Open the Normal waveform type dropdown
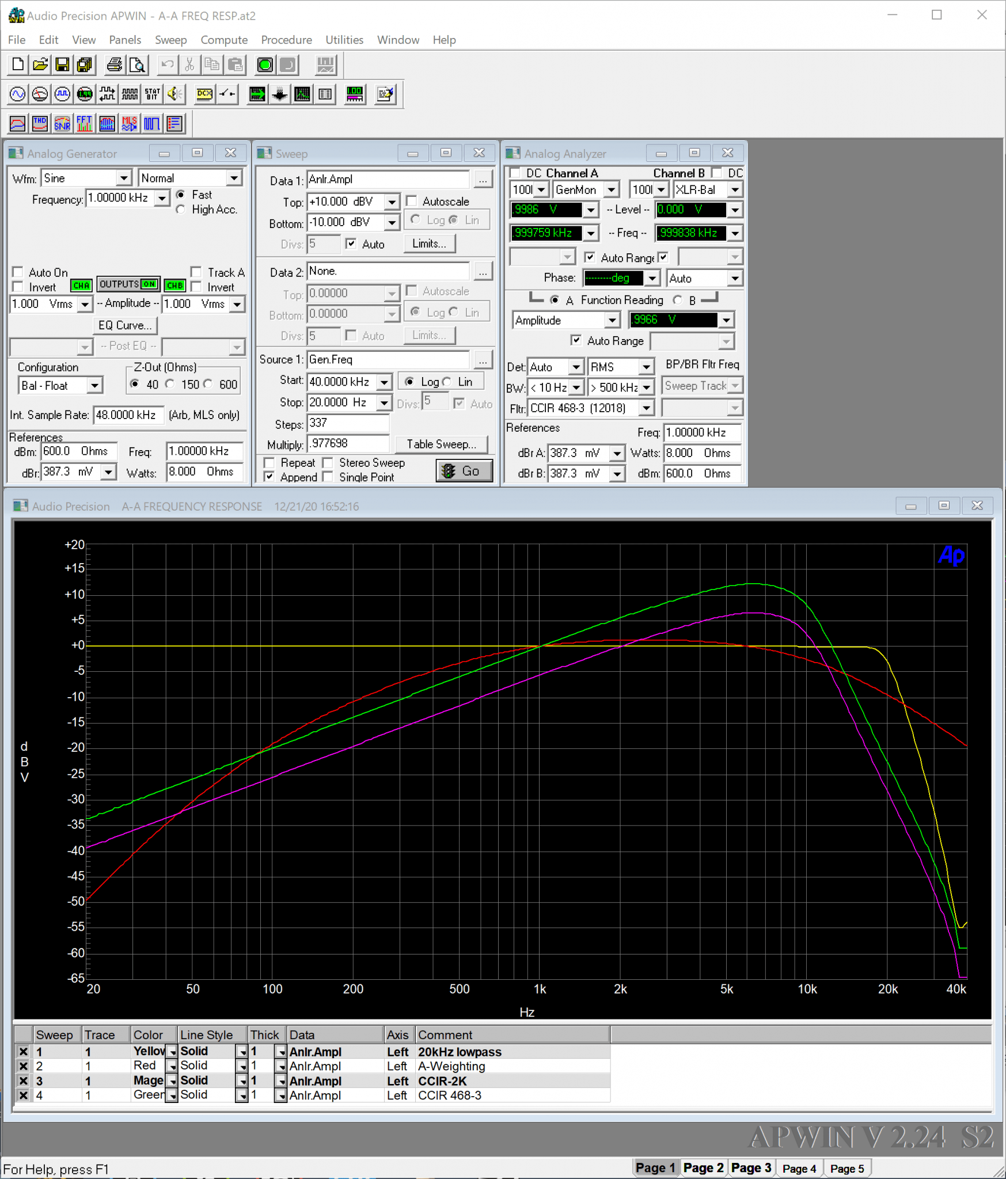The height and width of the screenshot is (1179, 1006). [x=234, y=178]
